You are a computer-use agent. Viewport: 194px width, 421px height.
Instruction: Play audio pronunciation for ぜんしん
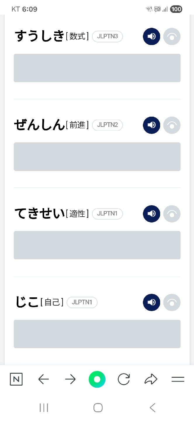coord(151,125)
